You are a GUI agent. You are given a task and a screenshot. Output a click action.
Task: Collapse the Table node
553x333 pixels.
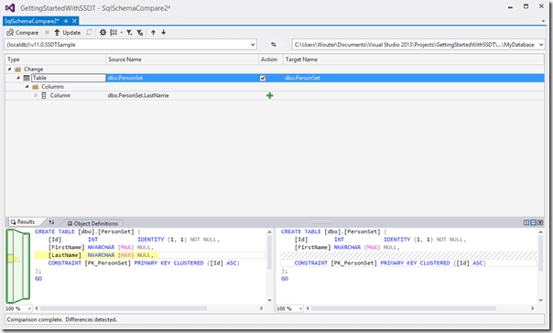click(x=18, y=78)
